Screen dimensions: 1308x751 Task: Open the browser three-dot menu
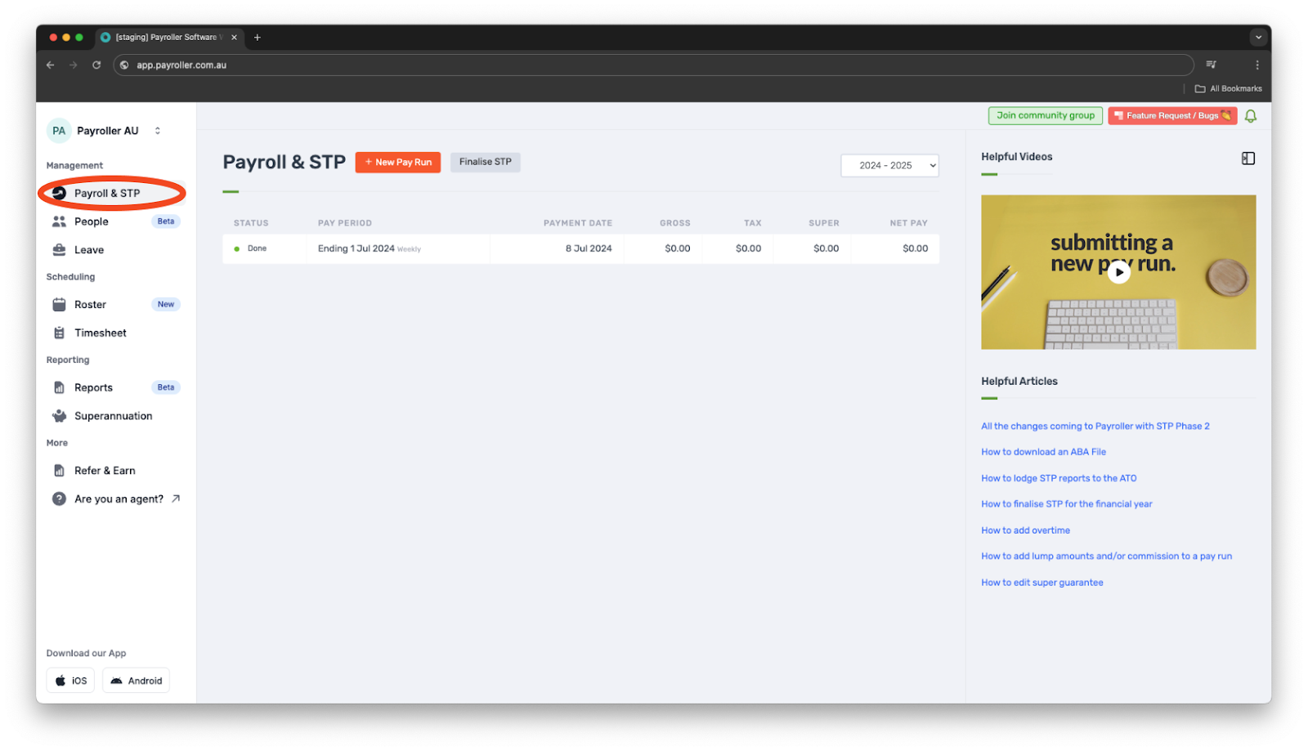coord(1256,65)
